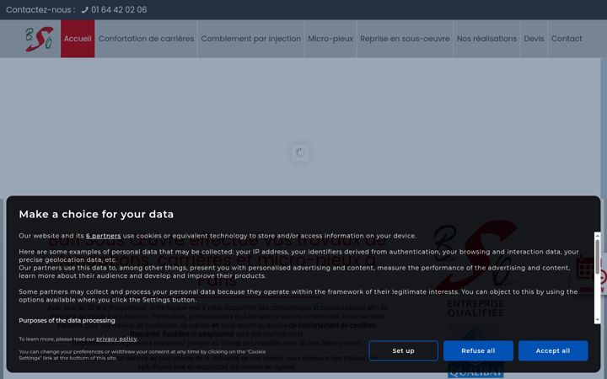View Nos réalisations section
Screen dimensions: 607x379
pos(486,39)
